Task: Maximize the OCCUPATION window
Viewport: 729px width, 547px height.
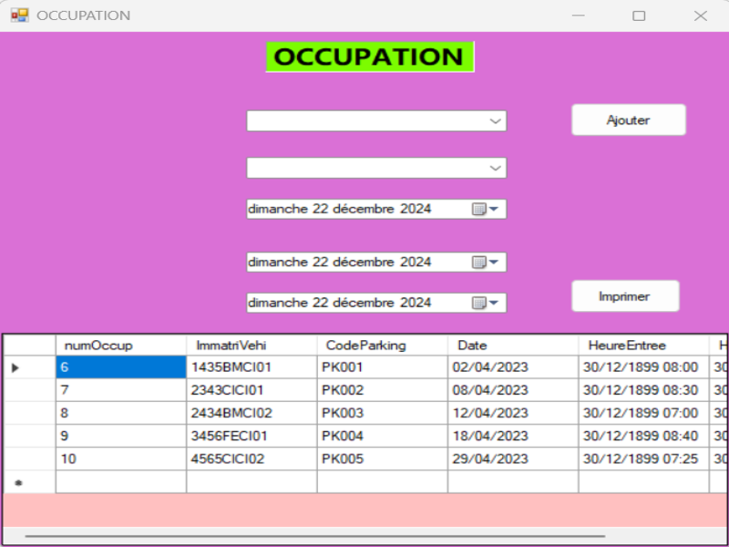Action: pyautogui.click(x=639, y=15)
